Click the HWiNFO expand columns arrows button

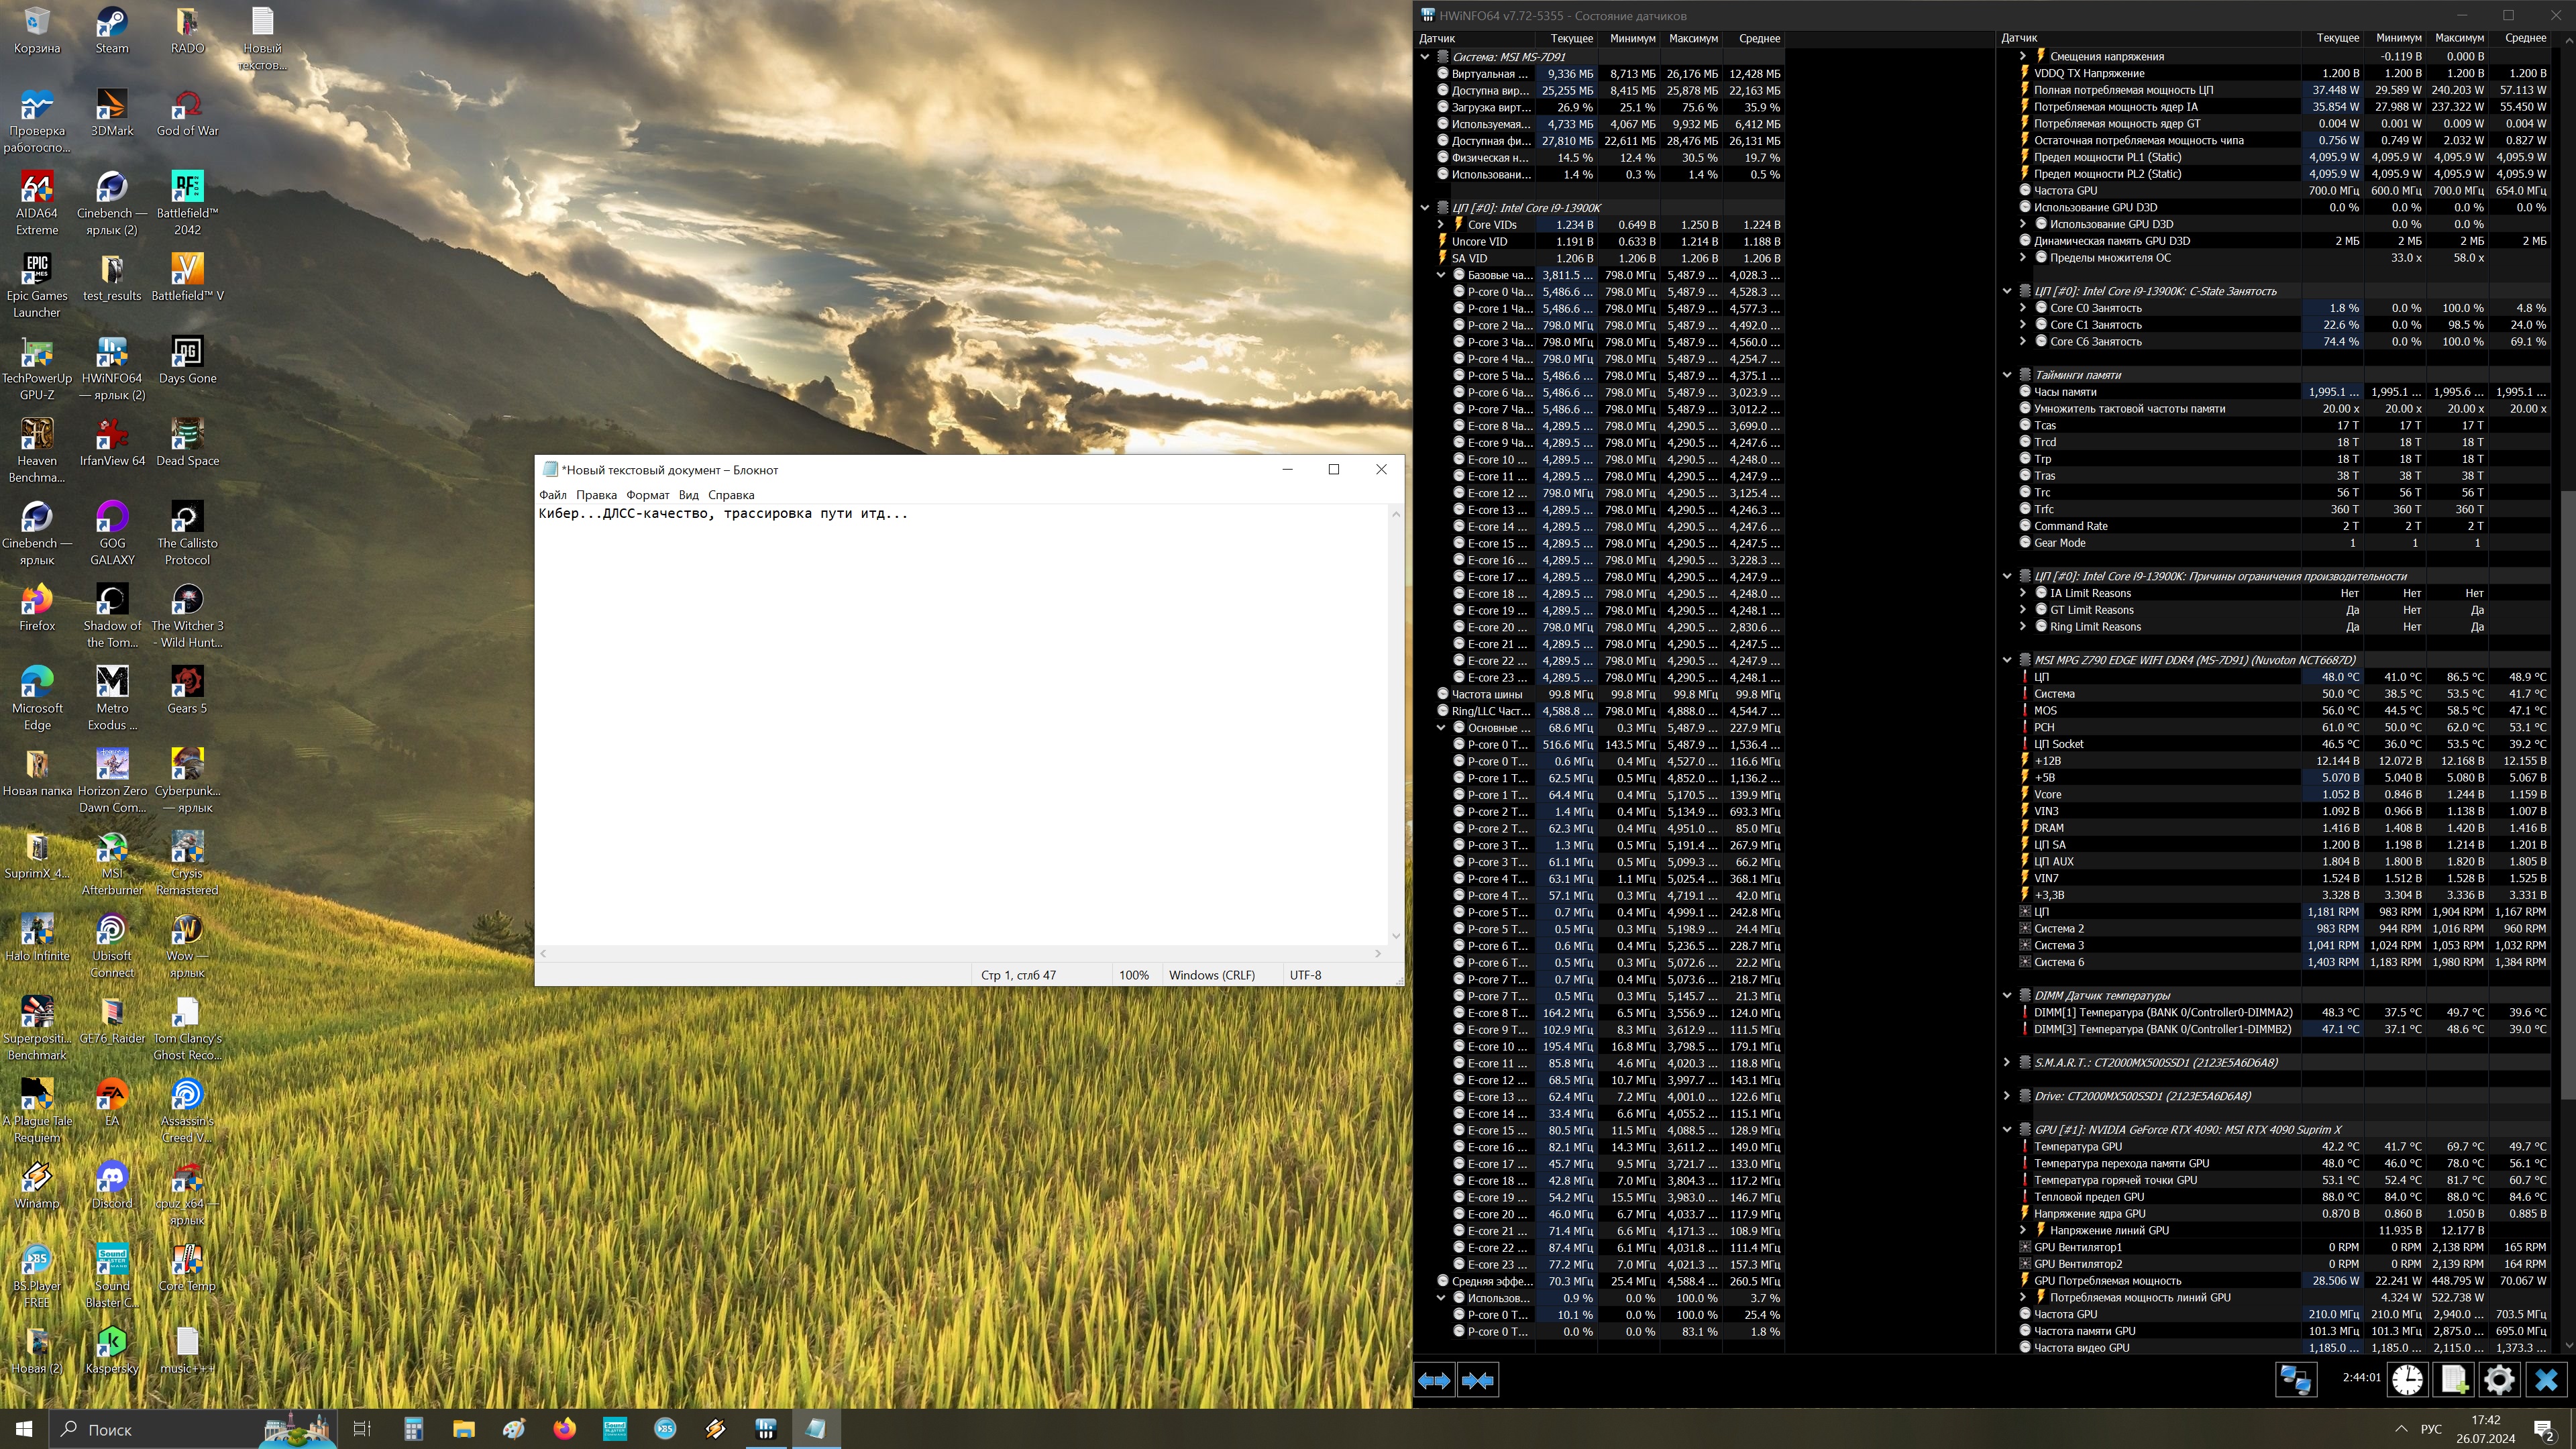click(x=1434, y=1380)
